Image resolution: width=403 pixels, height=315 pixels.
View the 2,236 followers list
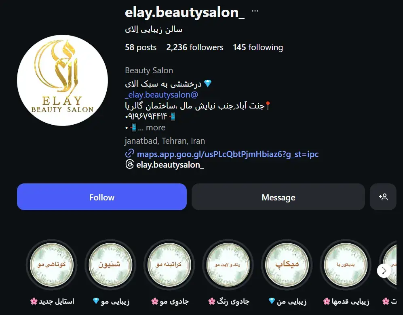pyautogui.click(x=194, y=47)
